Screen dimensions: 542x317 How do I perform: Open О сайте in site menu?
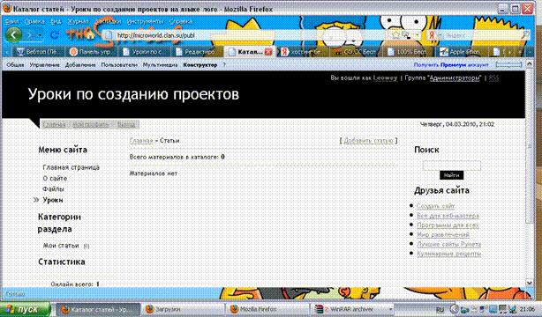55,179
